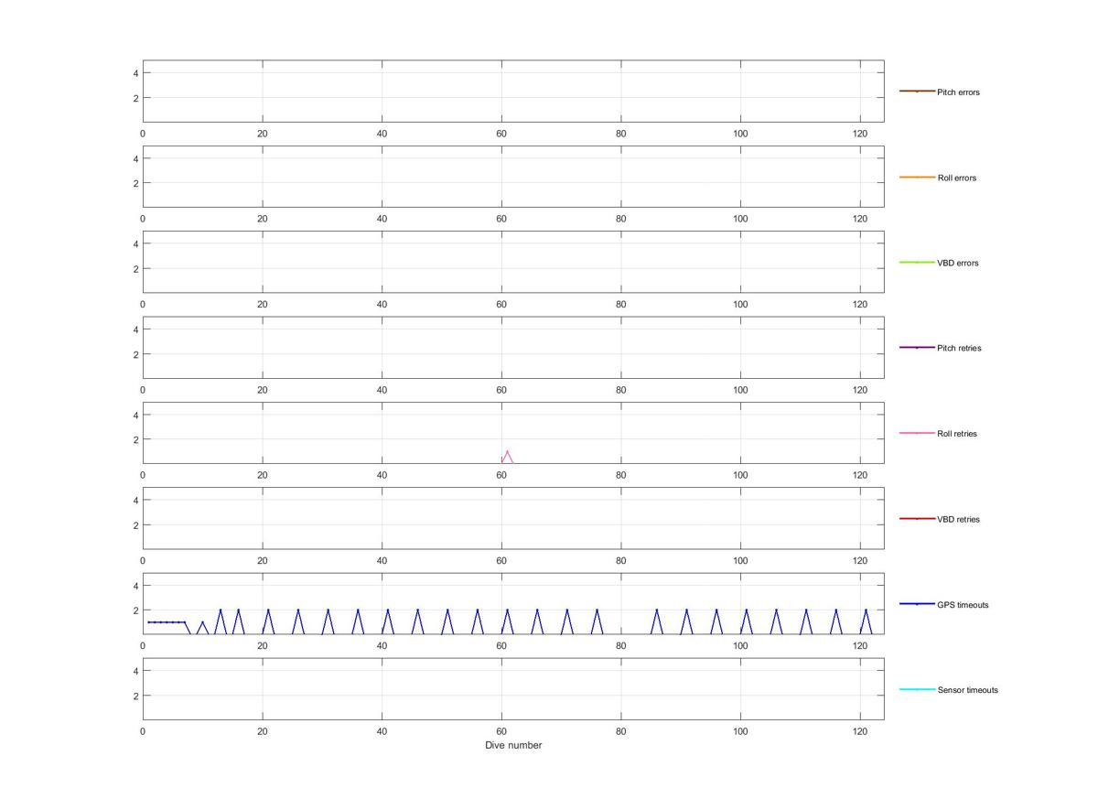Click the Sensor timeouts legend label
This screenshot has height=810, width=1098.
pos(968,690)
